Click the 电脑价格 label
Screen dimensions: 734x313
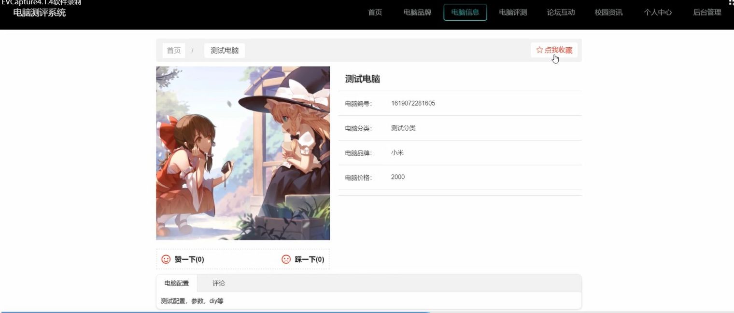tap(358, 177)
